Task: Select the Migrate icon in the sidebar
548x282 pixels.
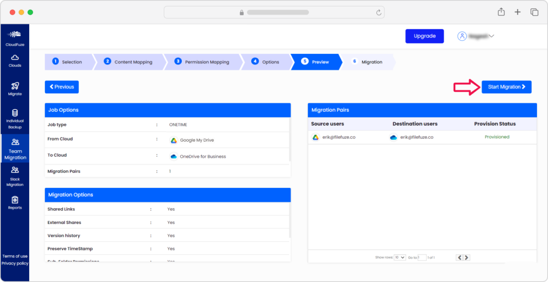Action: click(15, 88)
